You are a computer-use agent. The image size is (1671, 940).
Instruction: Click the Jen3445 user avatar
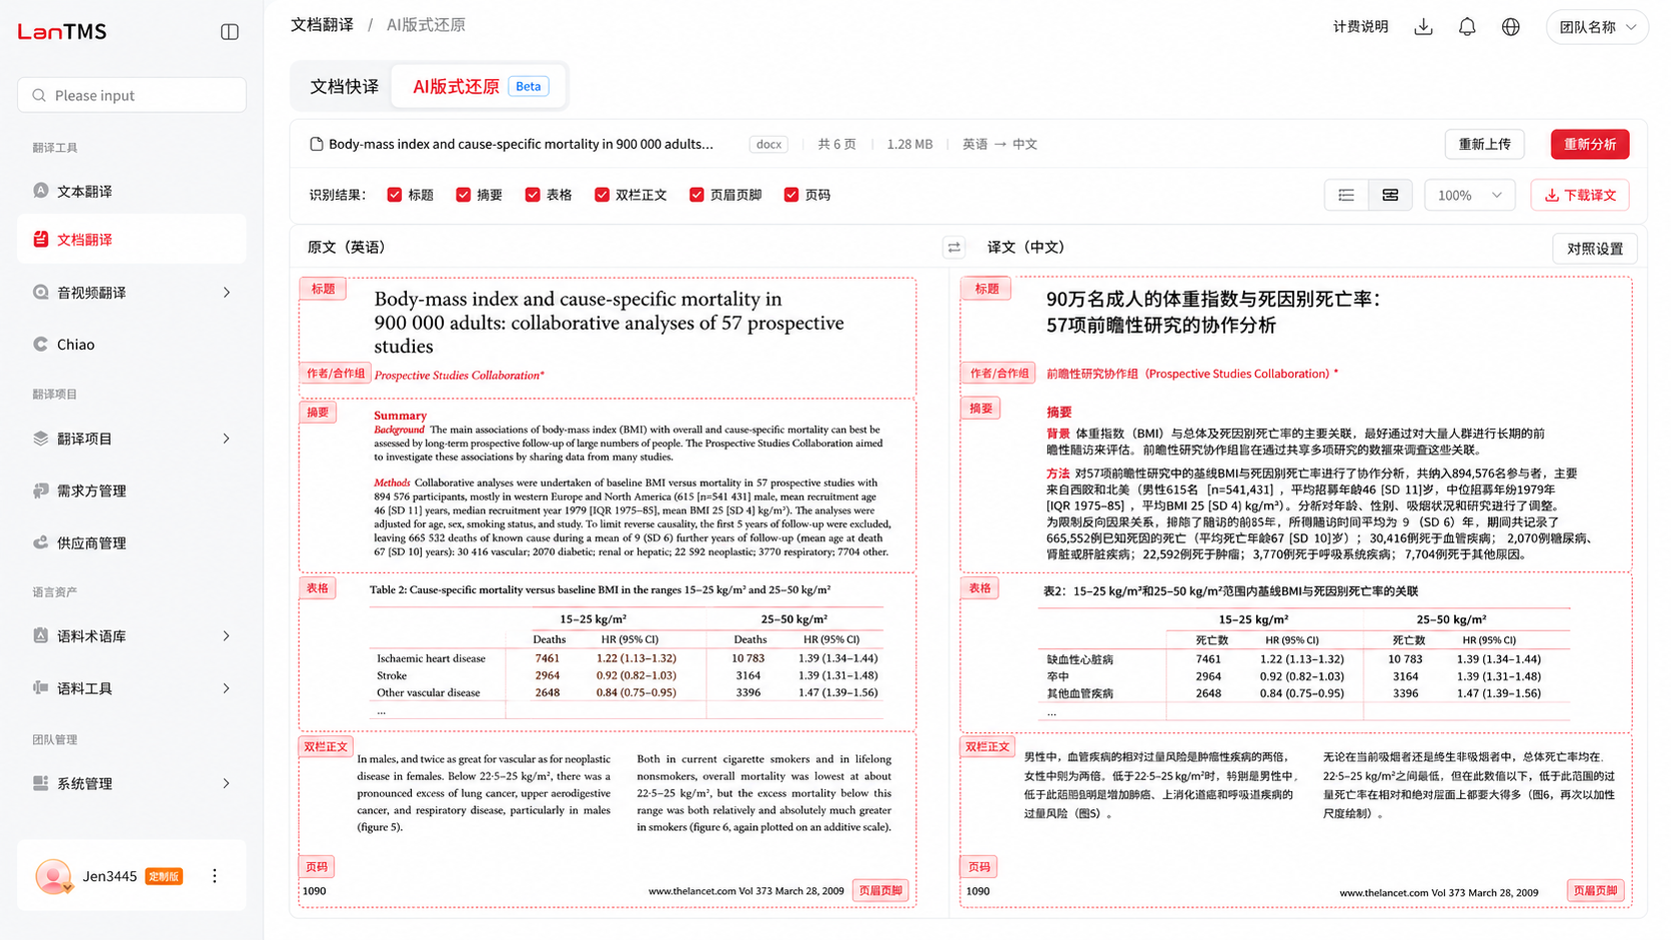point(53,876)
